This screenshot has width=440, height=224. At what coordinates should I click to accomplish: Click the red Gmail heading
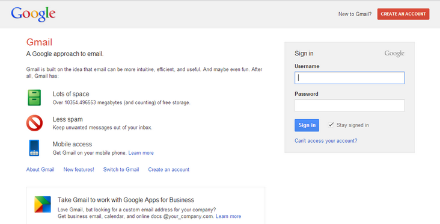pyautogui.click(x=39, y=42)
